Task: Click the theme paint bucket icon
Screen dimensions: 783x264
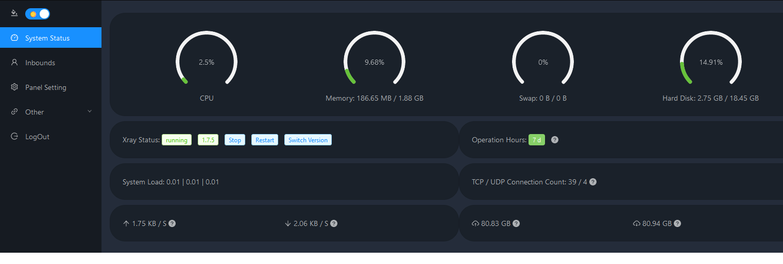Action: point(14,13)
